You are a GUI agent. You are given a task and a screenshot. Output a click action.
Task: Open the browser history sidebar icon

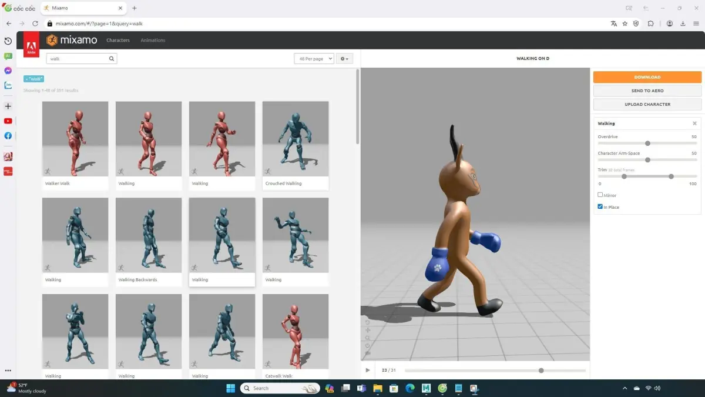tap(8, 41)
